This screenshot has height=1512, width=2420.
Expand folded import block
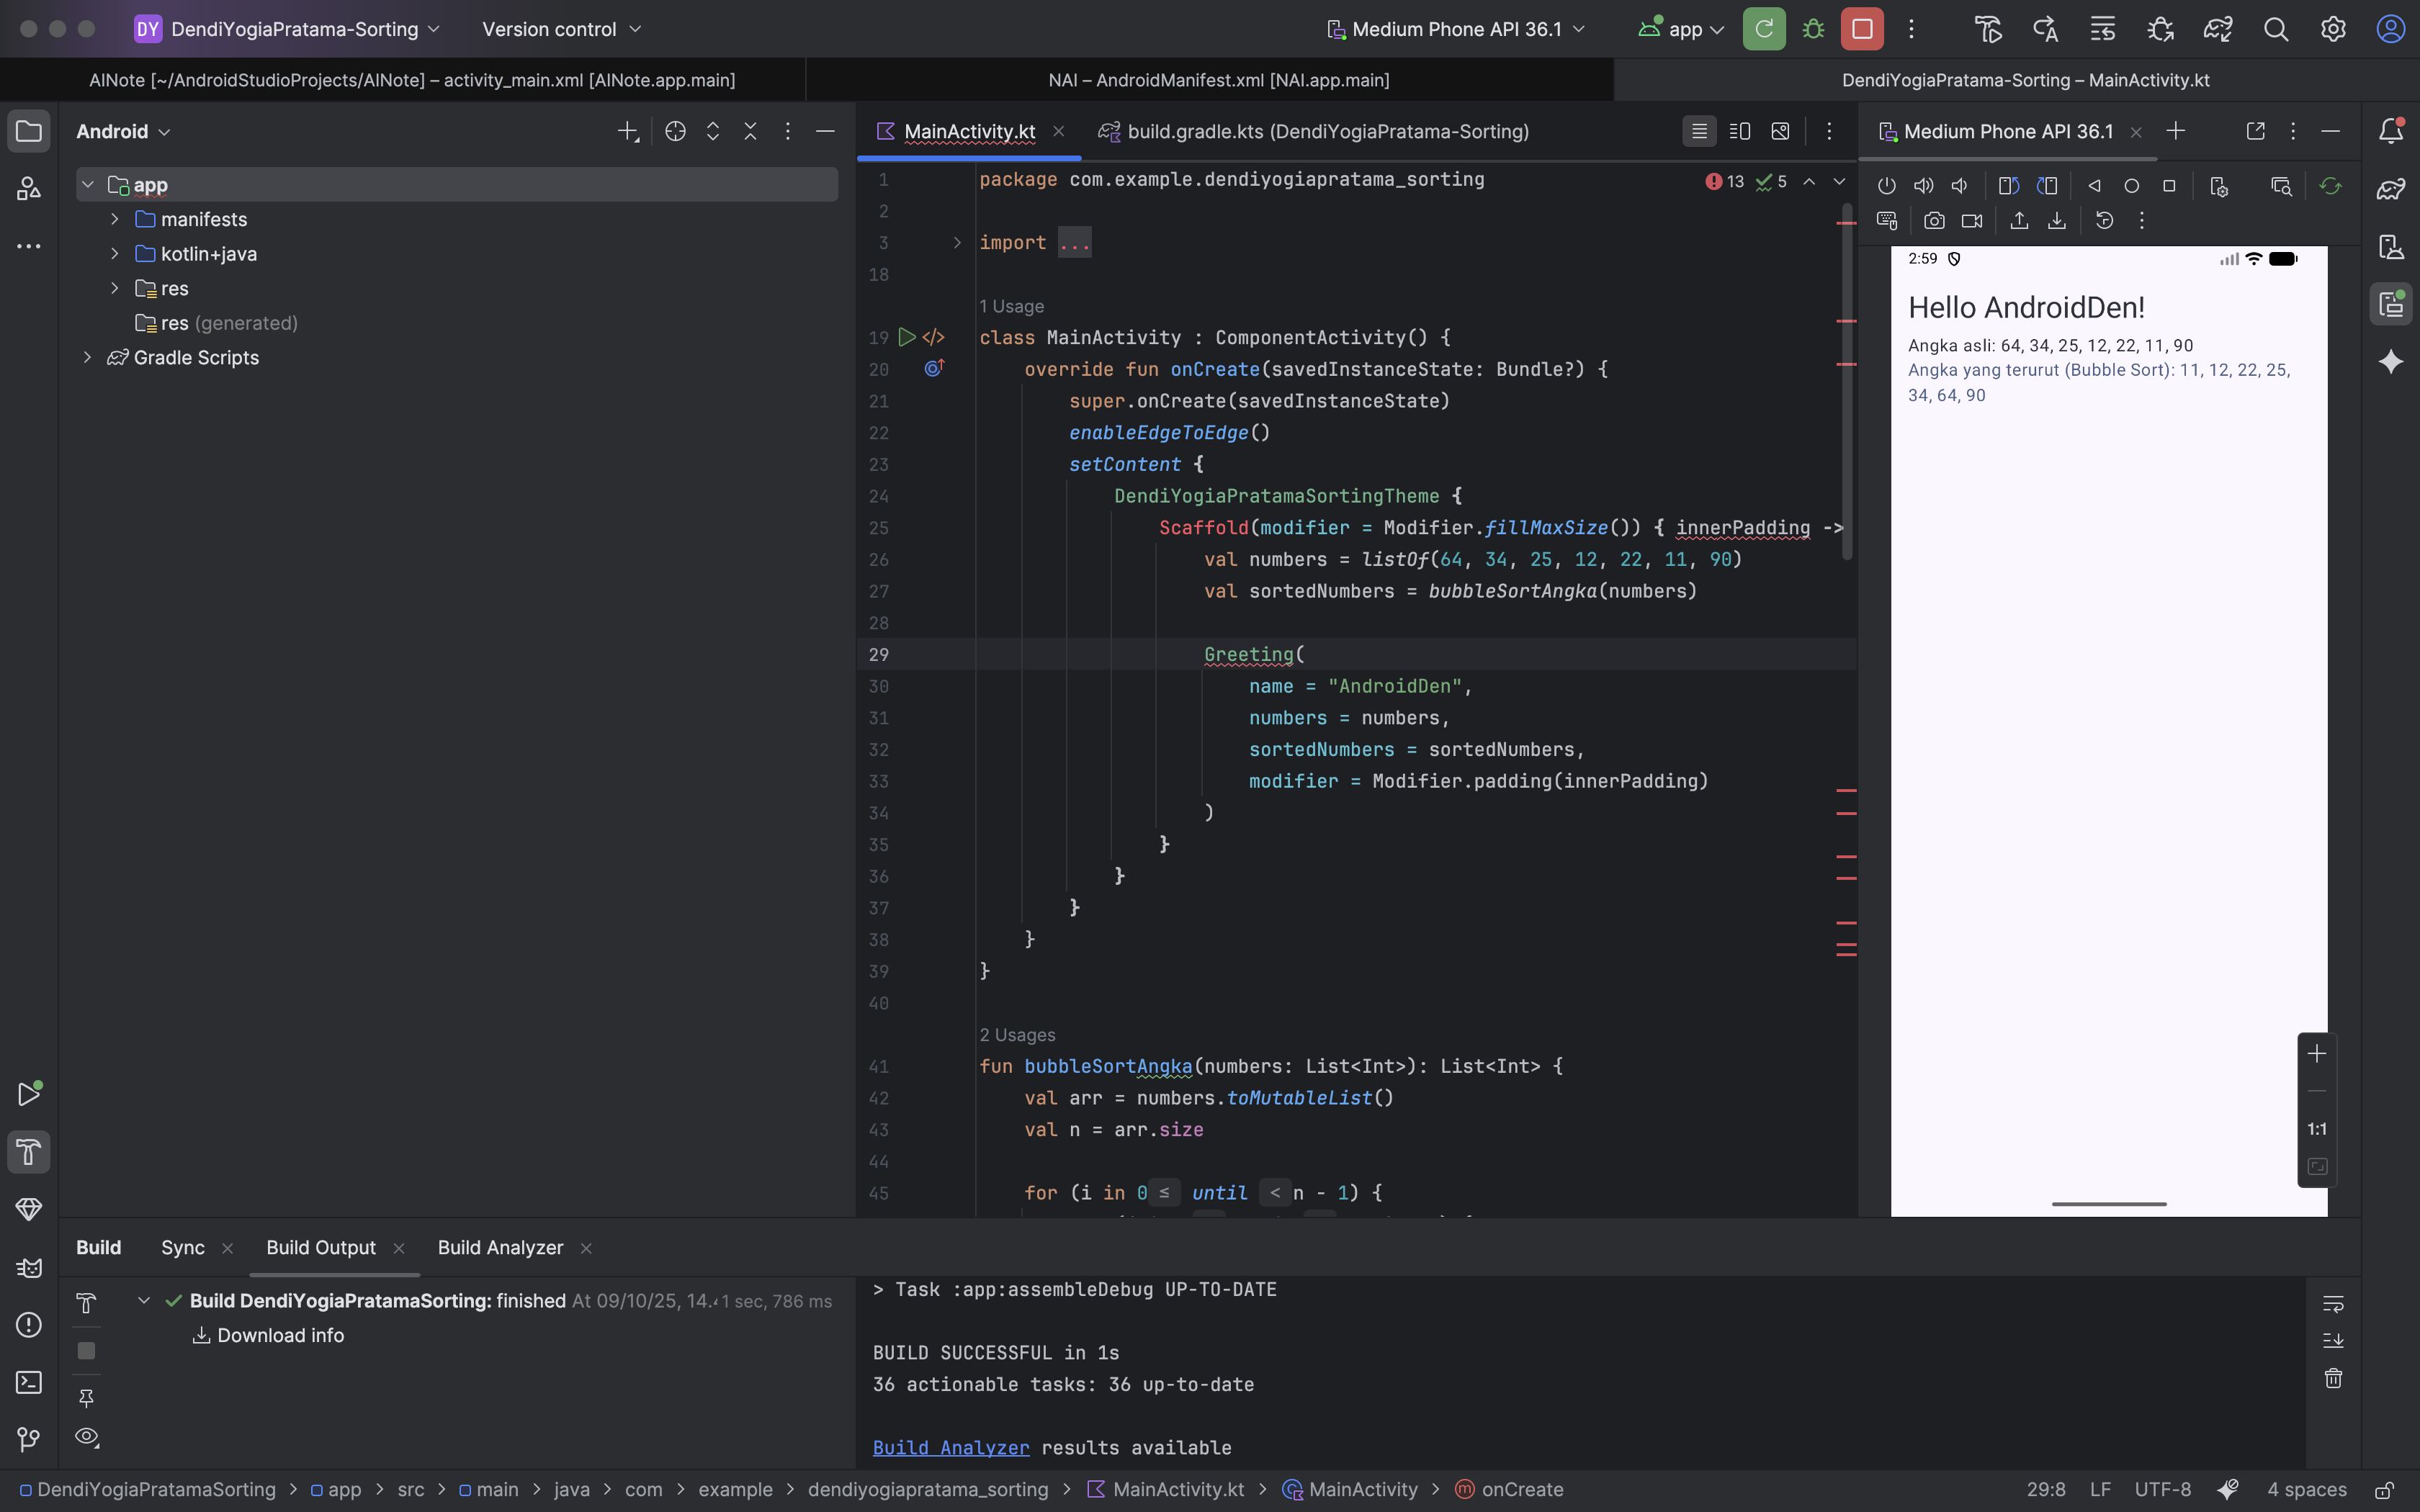click(957, 243)
